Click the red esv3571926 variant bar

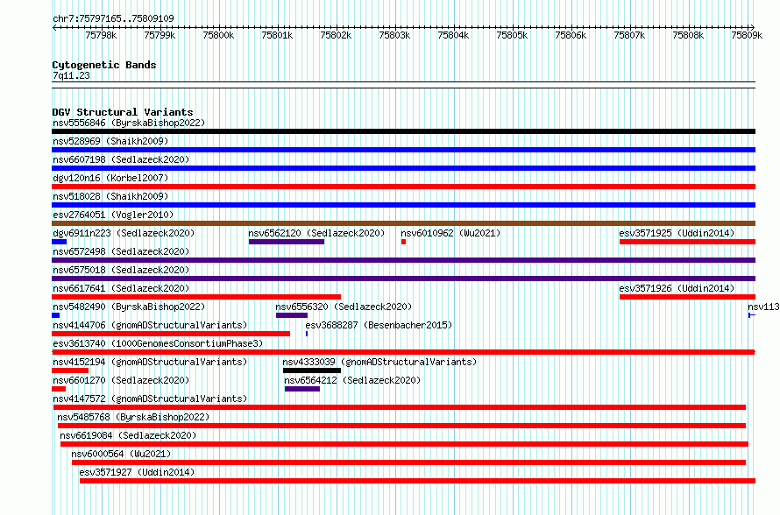(687, 297)
